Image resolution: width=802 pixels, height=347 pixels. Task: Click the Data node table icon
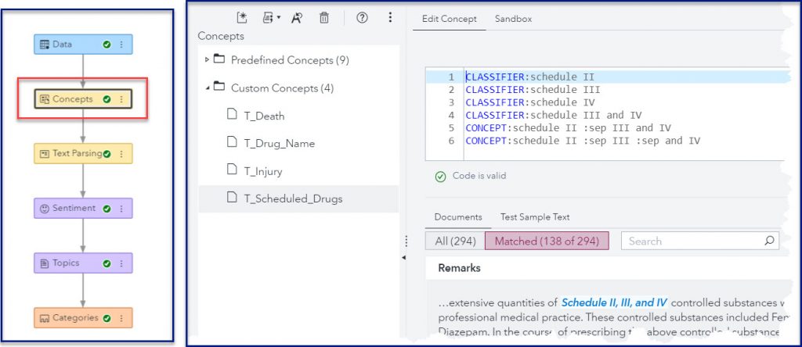click(x=44, y=45)
